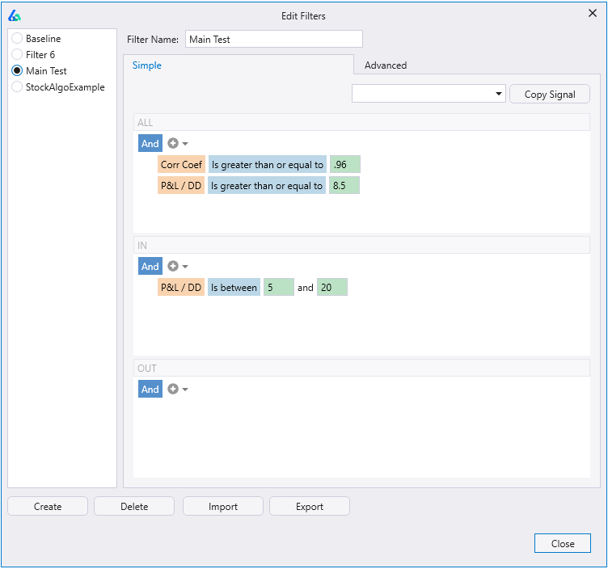Toggle the And operator in IN section
Image resolution: width=608 pixels, height=569 pixels.
pyautogui.click(x=150, y=266)
